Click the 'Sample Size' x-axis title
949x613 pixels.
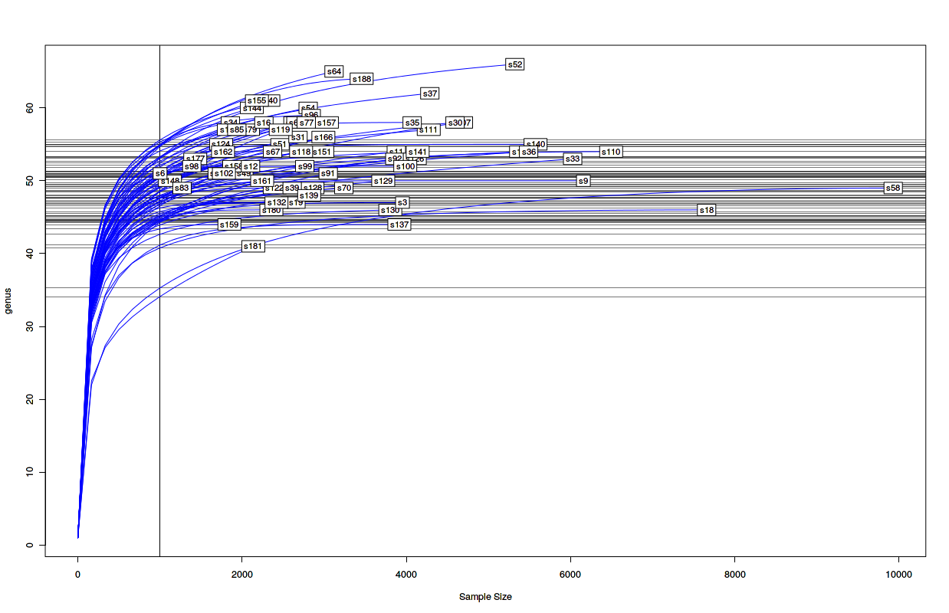485,596
